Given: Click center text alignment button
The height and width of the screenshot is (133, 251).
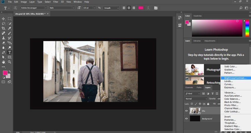Looking at the screenshot, I should pyautogui.click(x=128, y=8).
